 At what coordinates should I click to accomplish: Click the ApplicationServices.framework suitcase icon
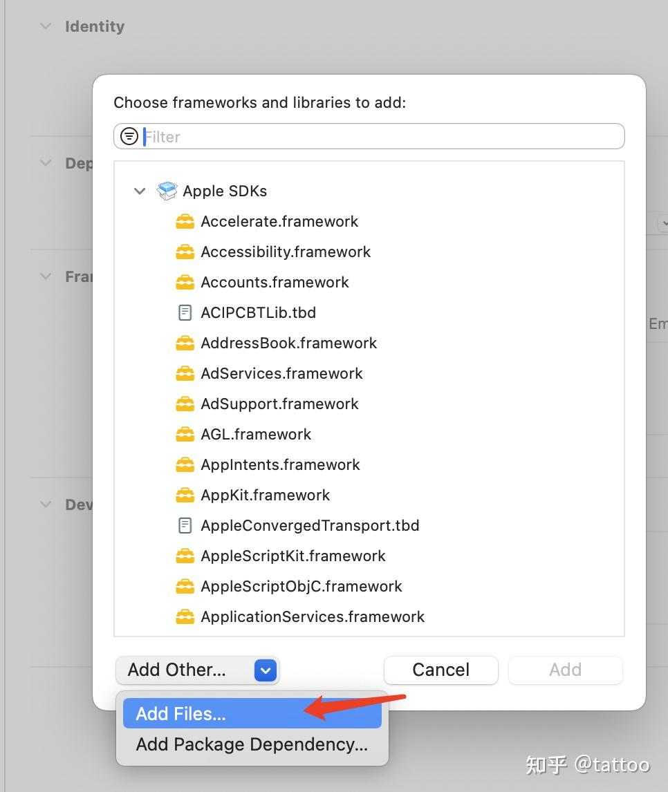click(185, 616)
